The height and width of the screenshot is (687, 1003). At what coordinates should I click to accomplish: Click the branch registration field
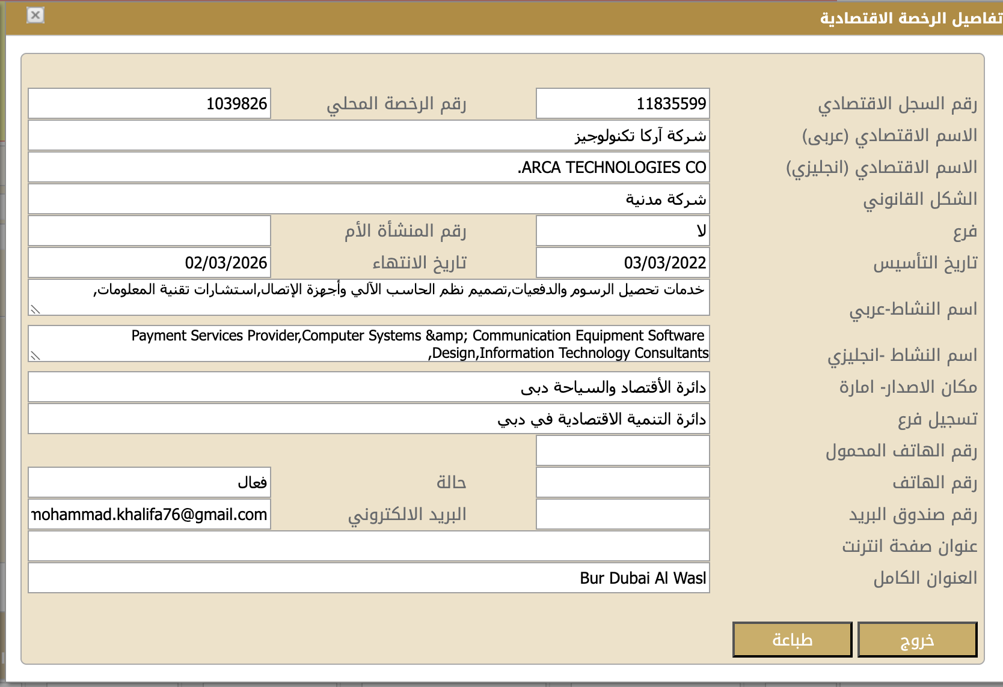369,419
